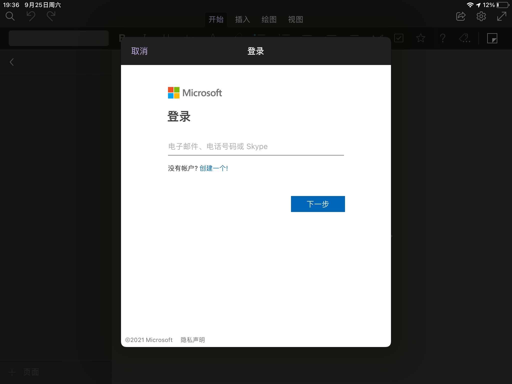Click the question mark tag icon
The image size is (512, 384).
pyautogui.click(x=442, y=38)
